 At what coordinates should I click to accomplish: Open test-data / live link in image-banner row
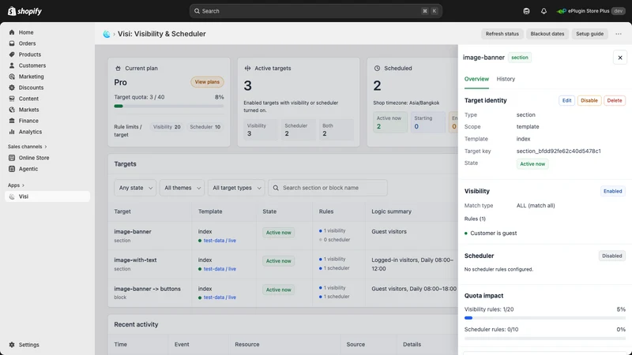220,241
